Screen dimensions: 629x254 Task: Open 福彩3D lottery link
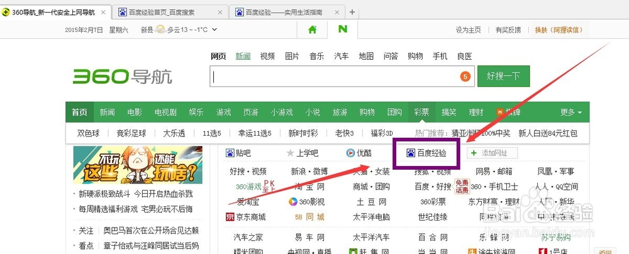pos(382,133)
